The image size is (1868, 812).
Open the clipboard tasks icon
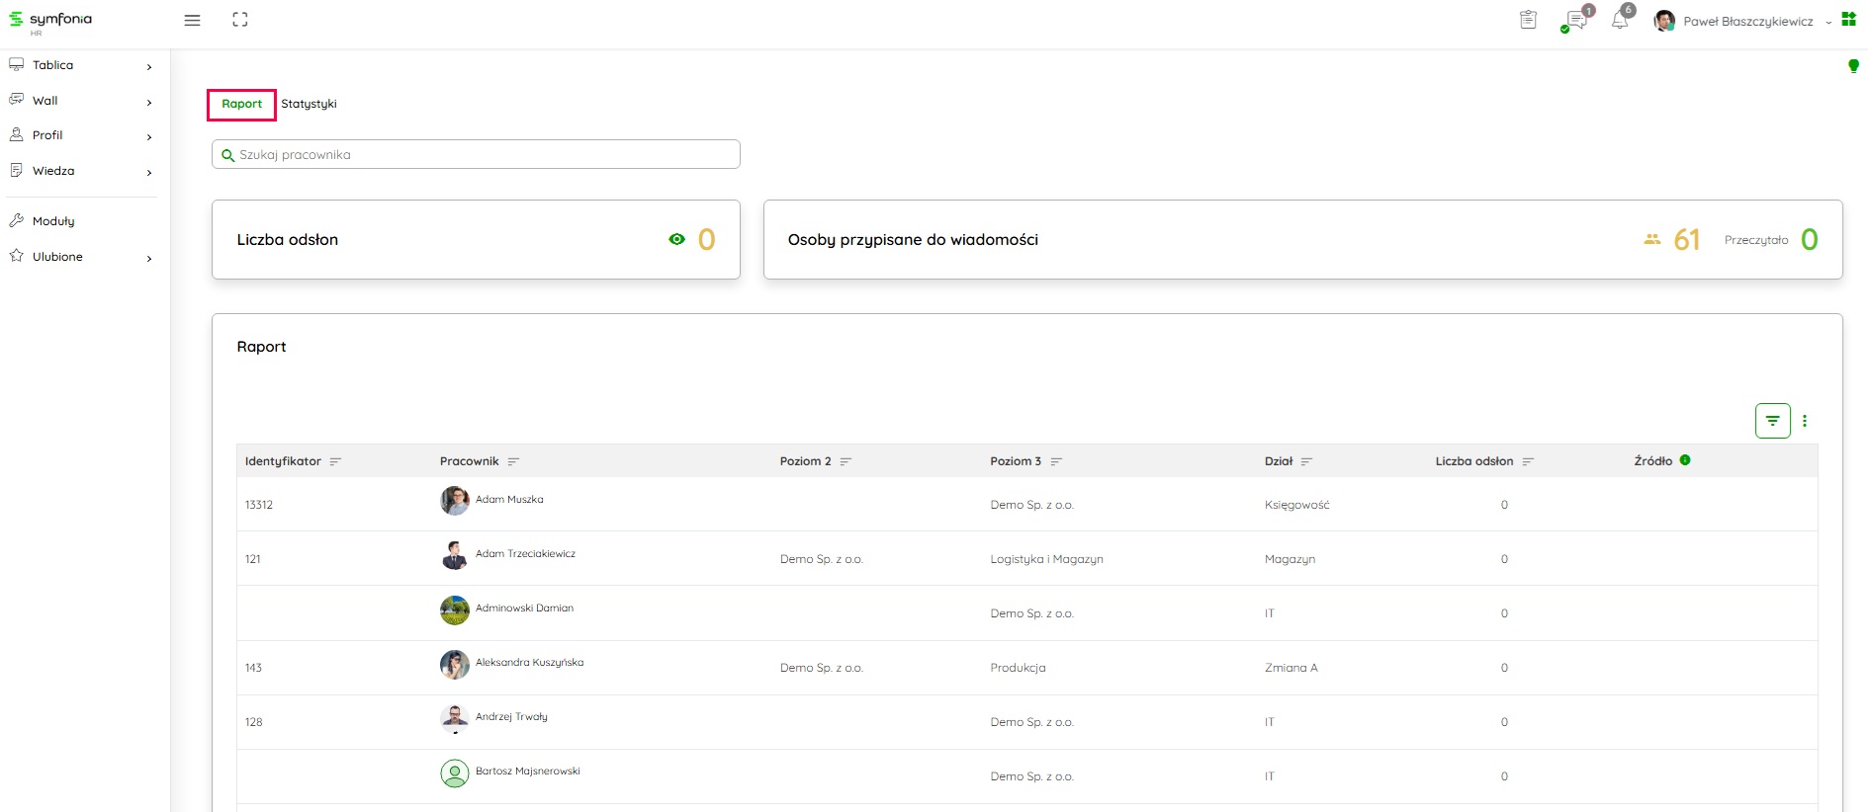coord(1528,20)
